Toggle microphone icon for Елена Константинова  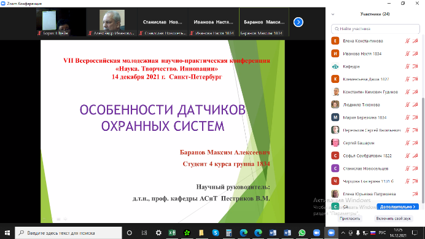(407, 41)
